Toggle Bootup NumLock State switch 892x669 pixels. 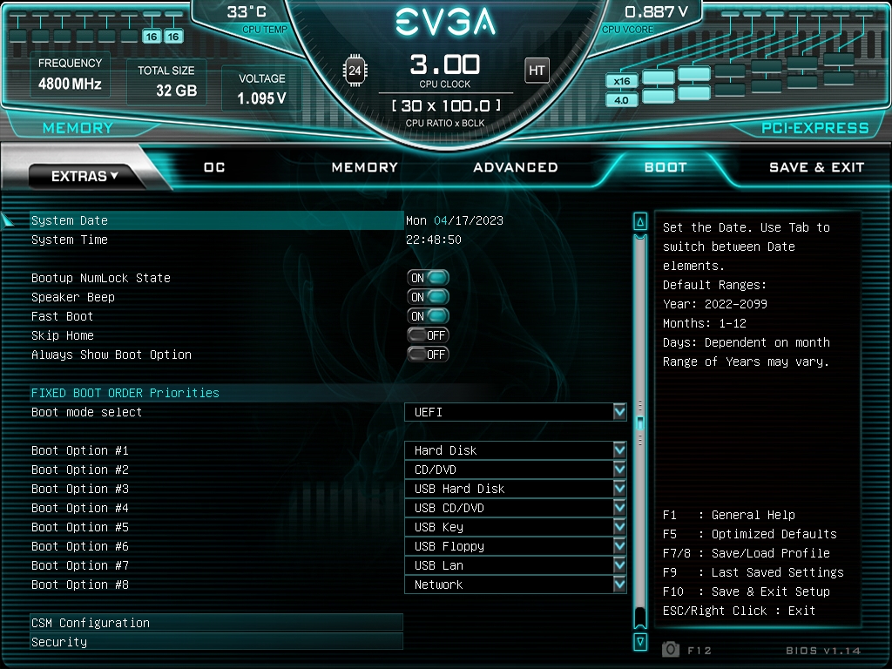pyautogui.click(x=429, y=278)
